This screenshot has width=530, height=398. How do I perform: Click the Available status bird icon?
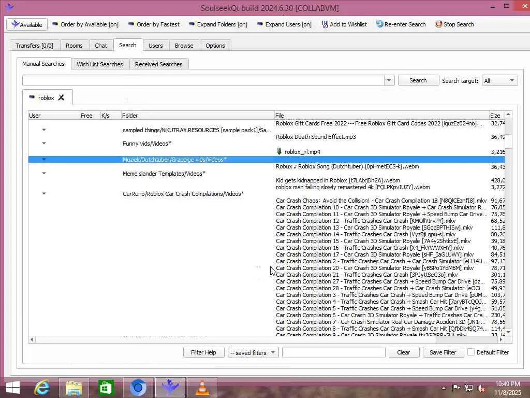[x=15, y=24]
